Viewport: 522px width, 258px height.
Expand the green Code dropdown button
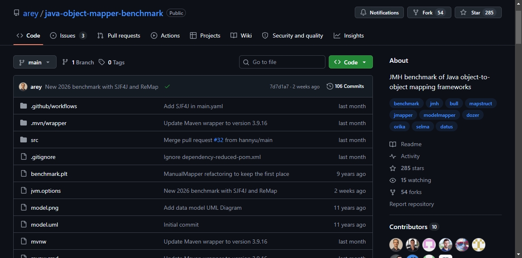pyautogui.click(x=351, y=62)
